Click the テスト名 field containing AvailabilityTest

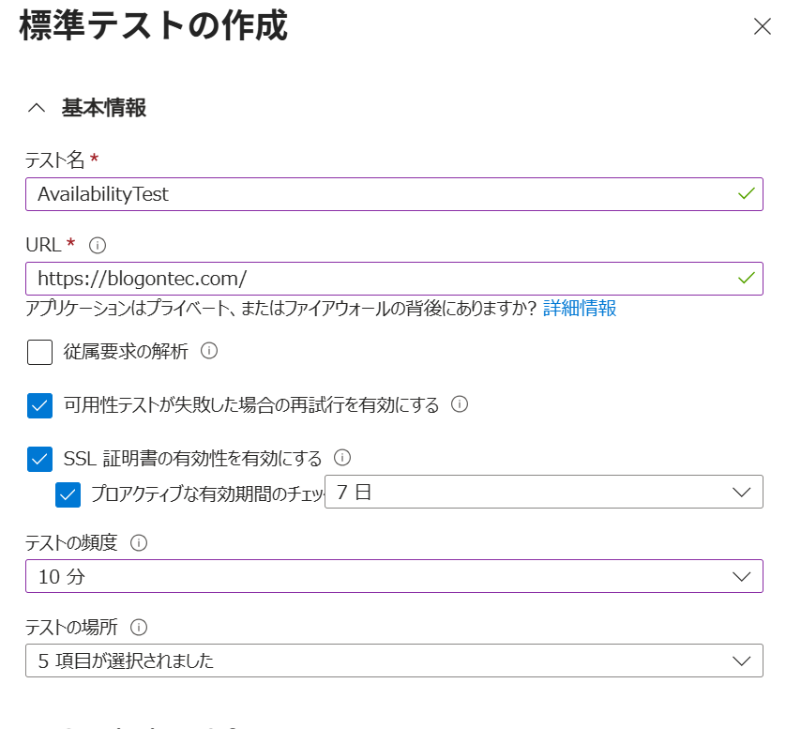point(375,194)
